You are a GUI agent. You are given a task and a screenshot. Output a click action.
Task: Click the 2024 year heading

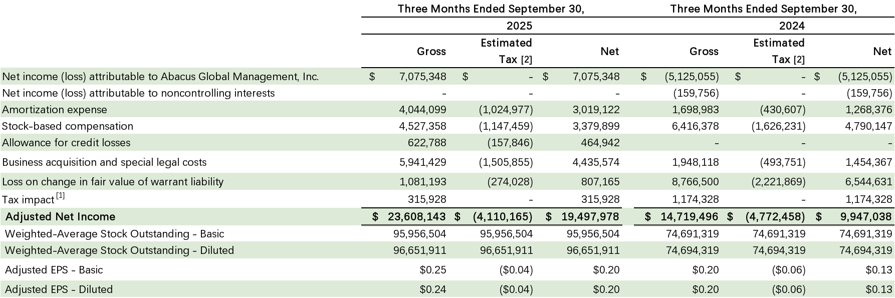(x=792, y=26)
